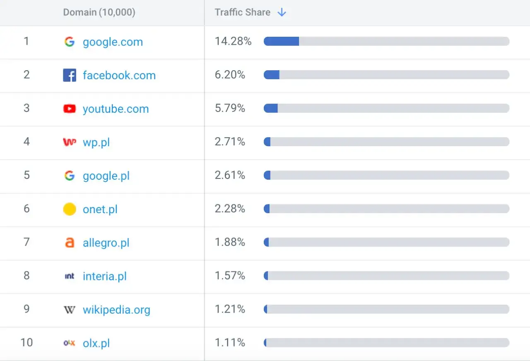The width and height of the screenshot is (530, 361).
Task: Click the Interia 'int' icon
Action: tap(70, 276)
